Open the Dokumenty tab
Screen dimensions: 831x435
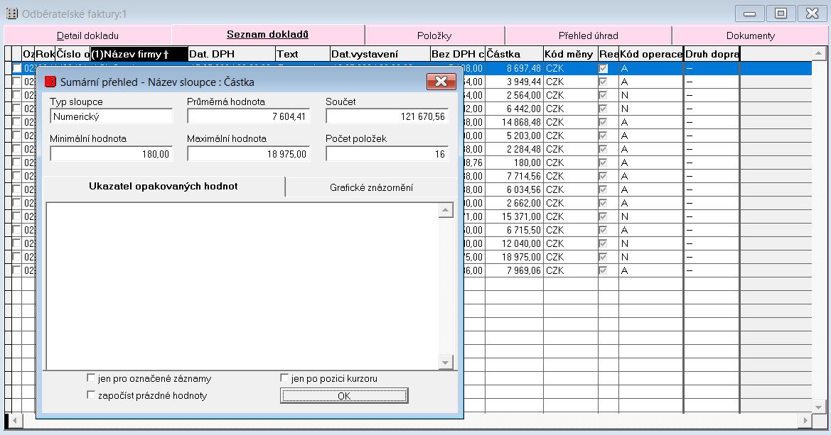point(750,35)
